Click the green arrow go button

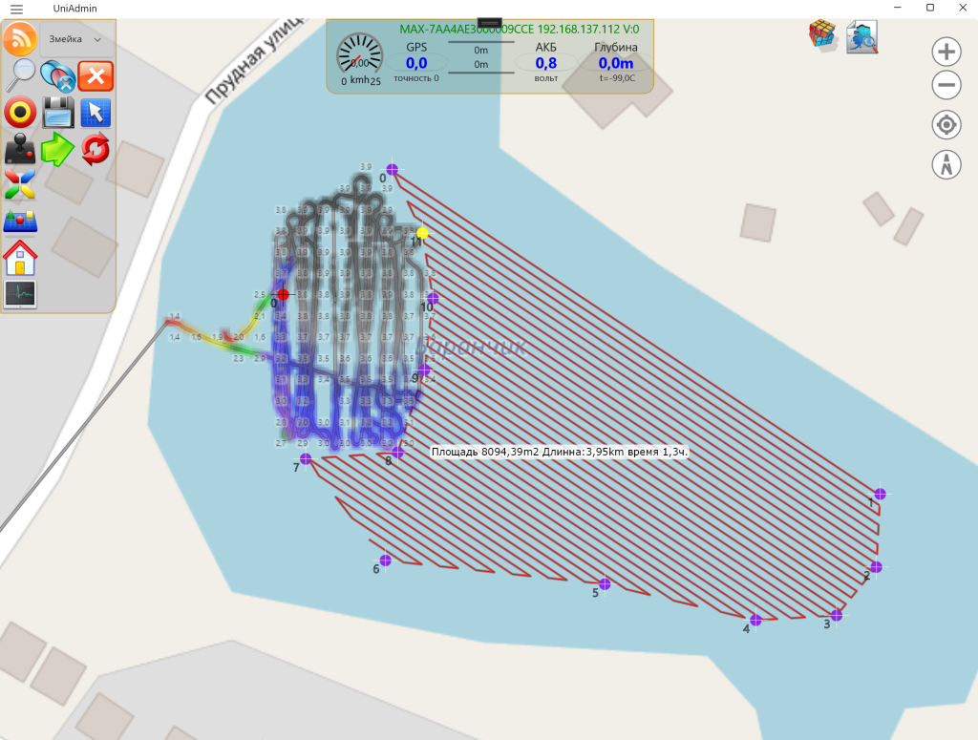tap(58, 149)
